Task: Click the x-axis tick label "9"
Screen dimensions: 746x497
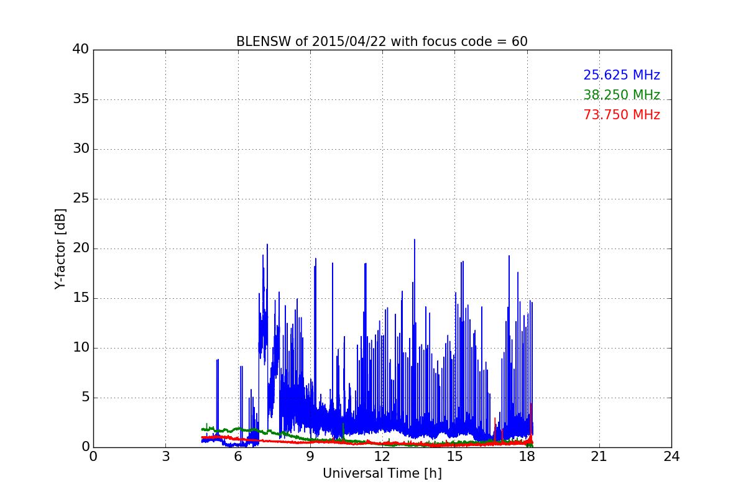Action: (x=310, y=457)
